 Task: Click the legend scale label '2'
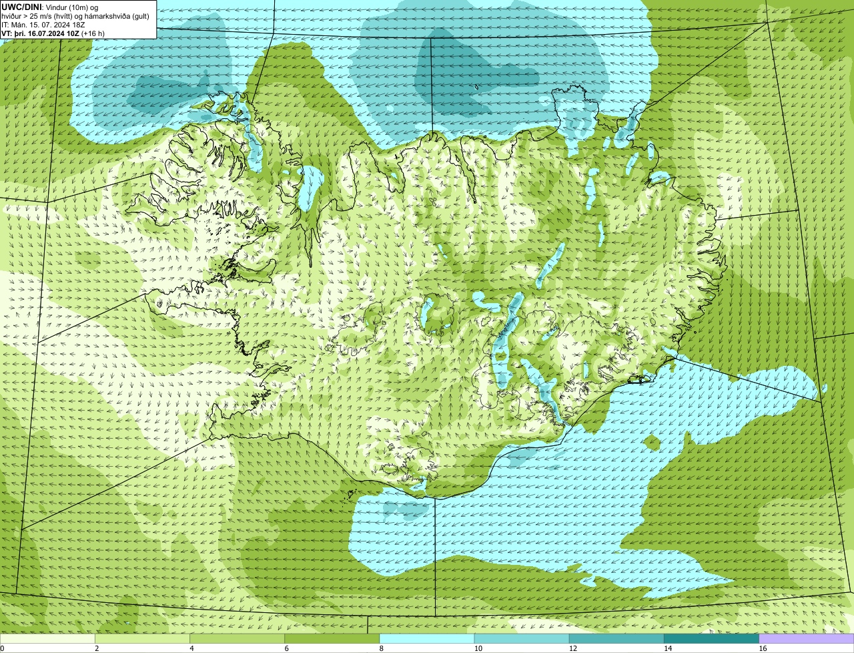[97, 648]
